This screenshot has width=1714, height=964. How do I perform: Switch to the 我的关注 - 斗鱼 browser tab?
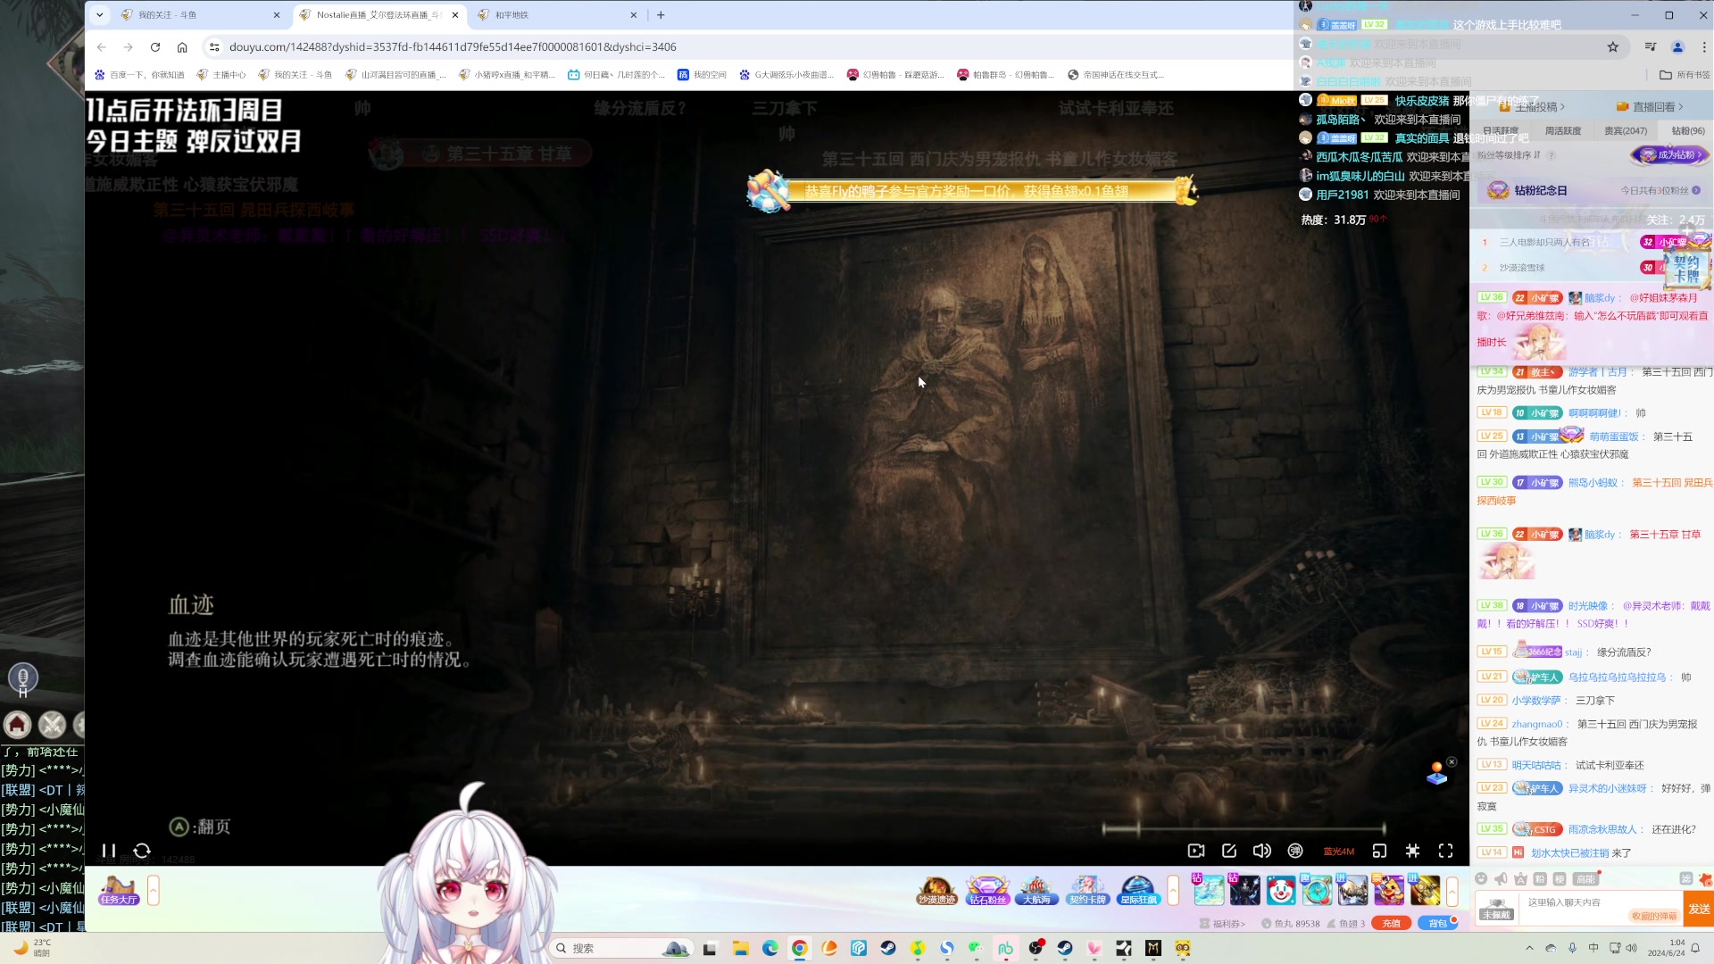[x=201, y=14]
